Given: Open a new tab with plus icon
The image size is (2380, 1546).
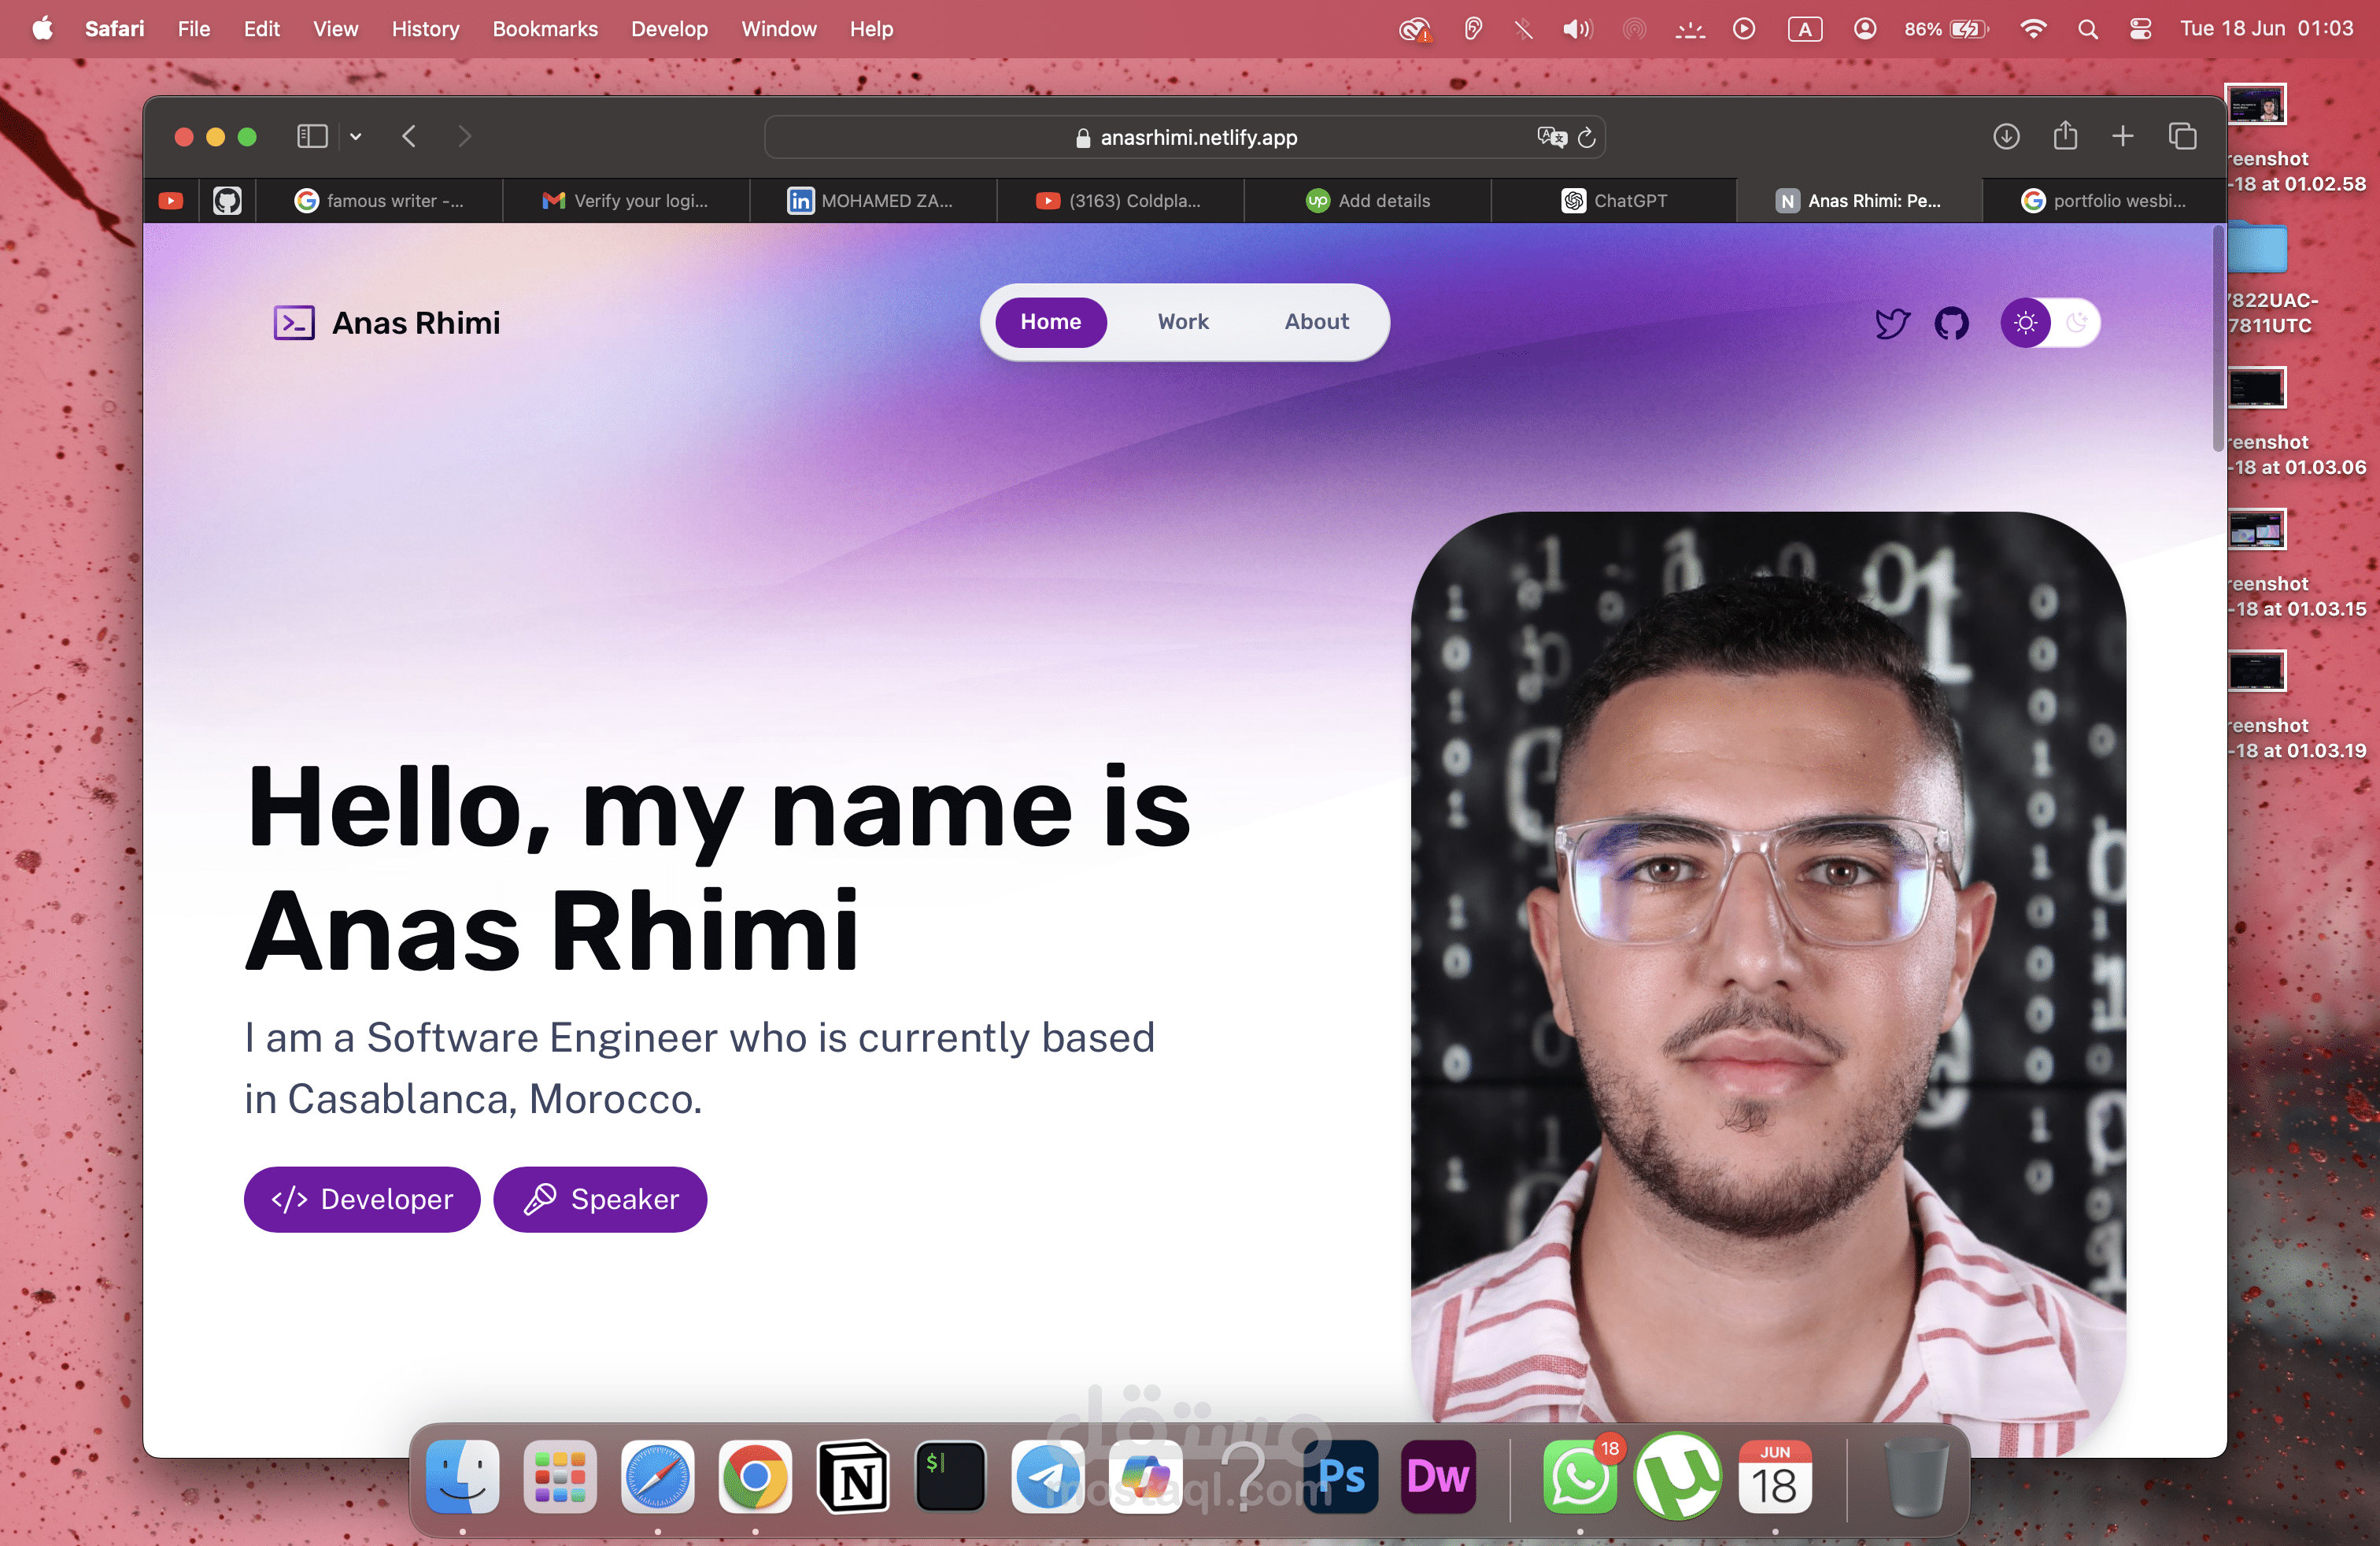Looking at the screenshot, I should point(2123,136).
